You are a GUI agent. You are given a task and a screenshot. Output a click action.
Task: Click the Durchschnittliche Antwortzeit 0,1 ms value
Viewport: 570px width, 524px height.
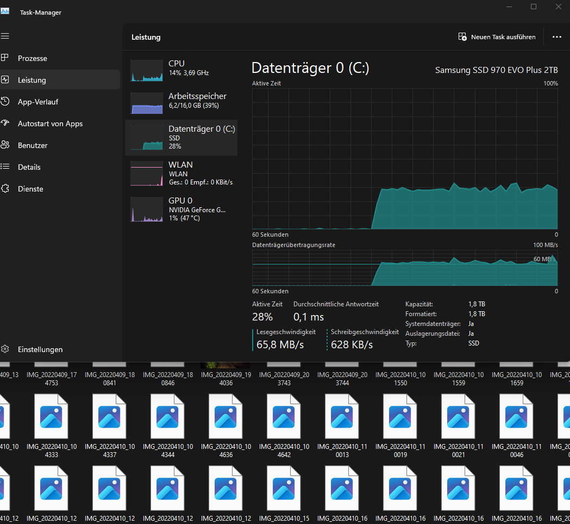(x=309, y=317)
